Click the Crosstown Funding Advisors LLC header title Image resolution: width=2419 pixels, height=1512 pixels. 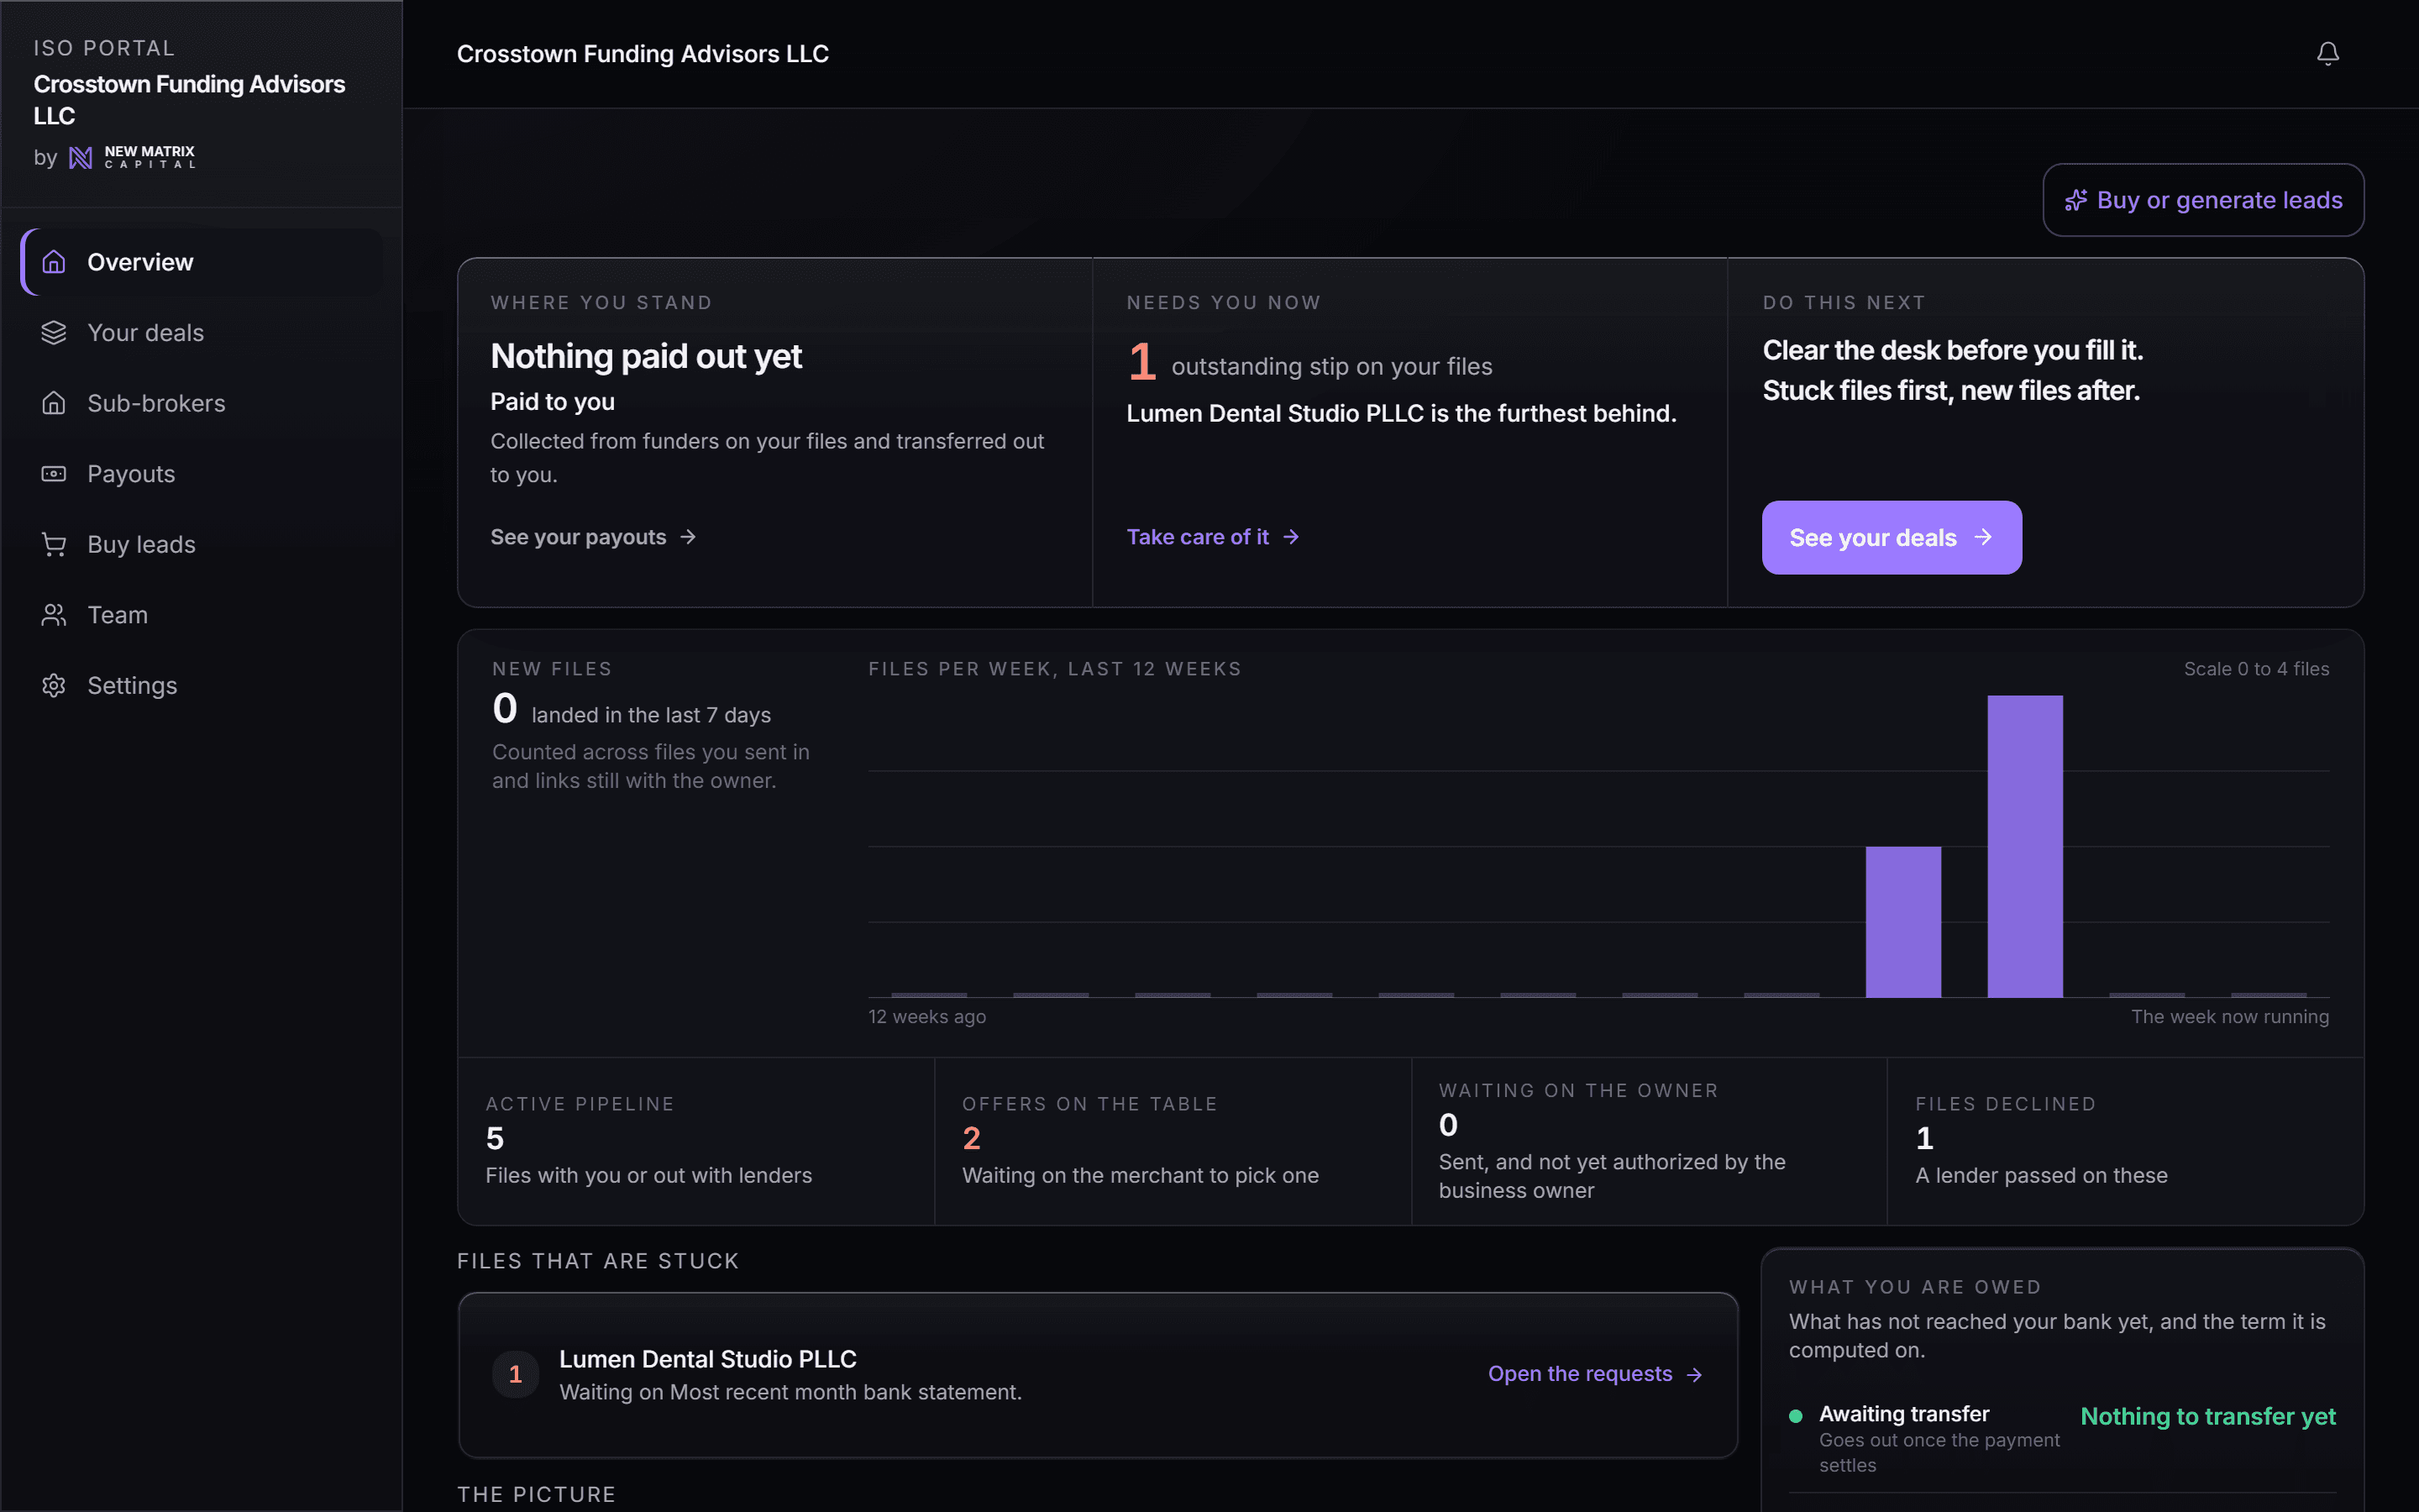(643, 54)
